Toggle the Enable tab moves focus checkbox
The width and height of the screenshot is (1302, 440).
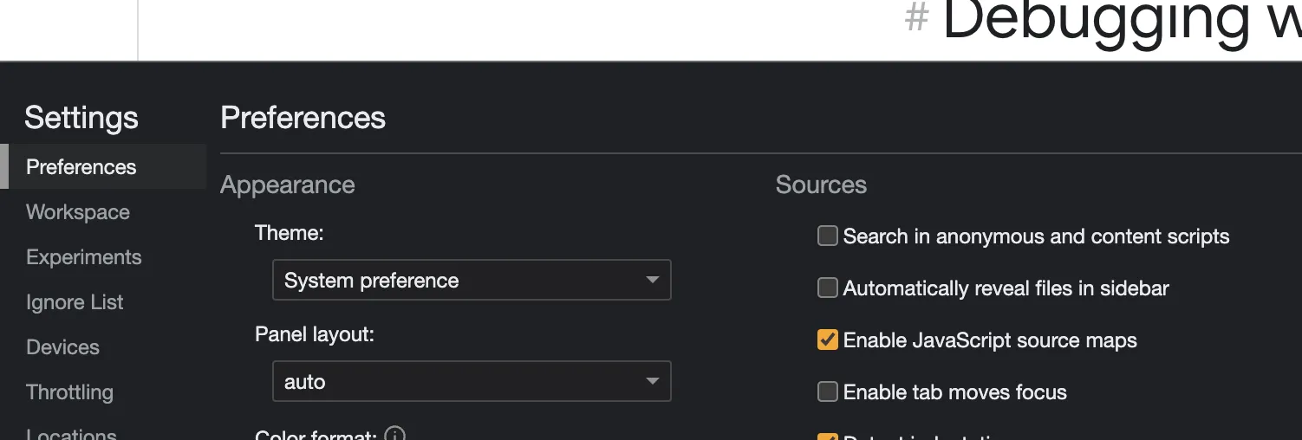(x=828, y=392)
